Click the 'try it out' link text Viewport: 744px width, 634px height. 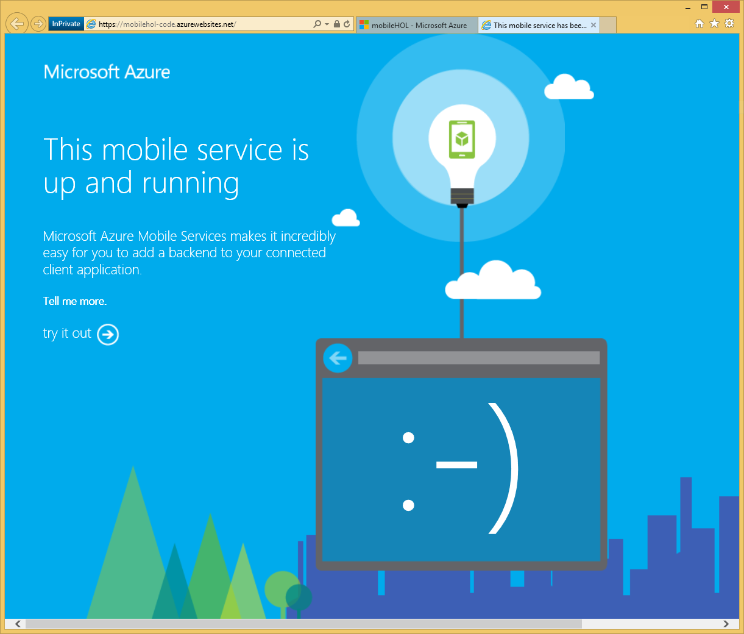pyautogui.click(x=67, y=333)
